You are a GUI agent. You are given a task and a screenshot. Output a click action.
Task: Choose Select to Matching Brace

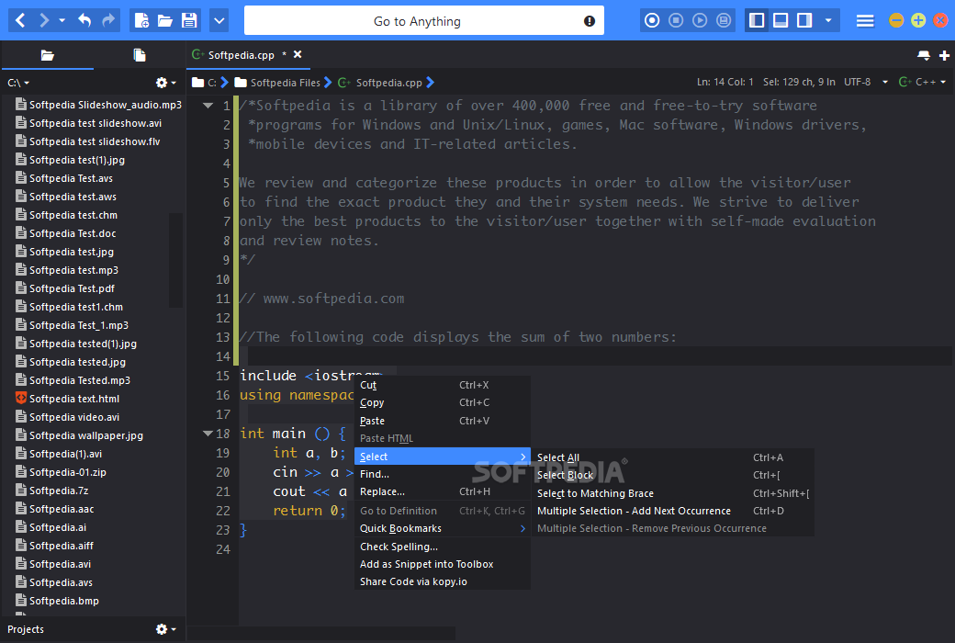[x=673, y=493]
